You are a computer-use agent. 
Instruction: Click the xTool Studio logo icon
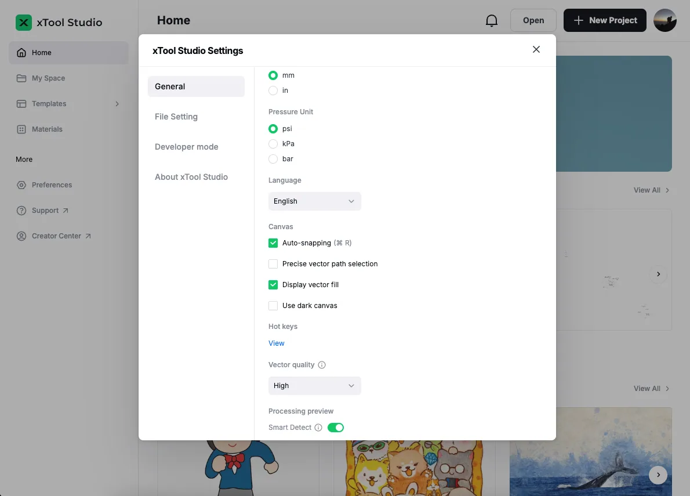click(24, 23)
